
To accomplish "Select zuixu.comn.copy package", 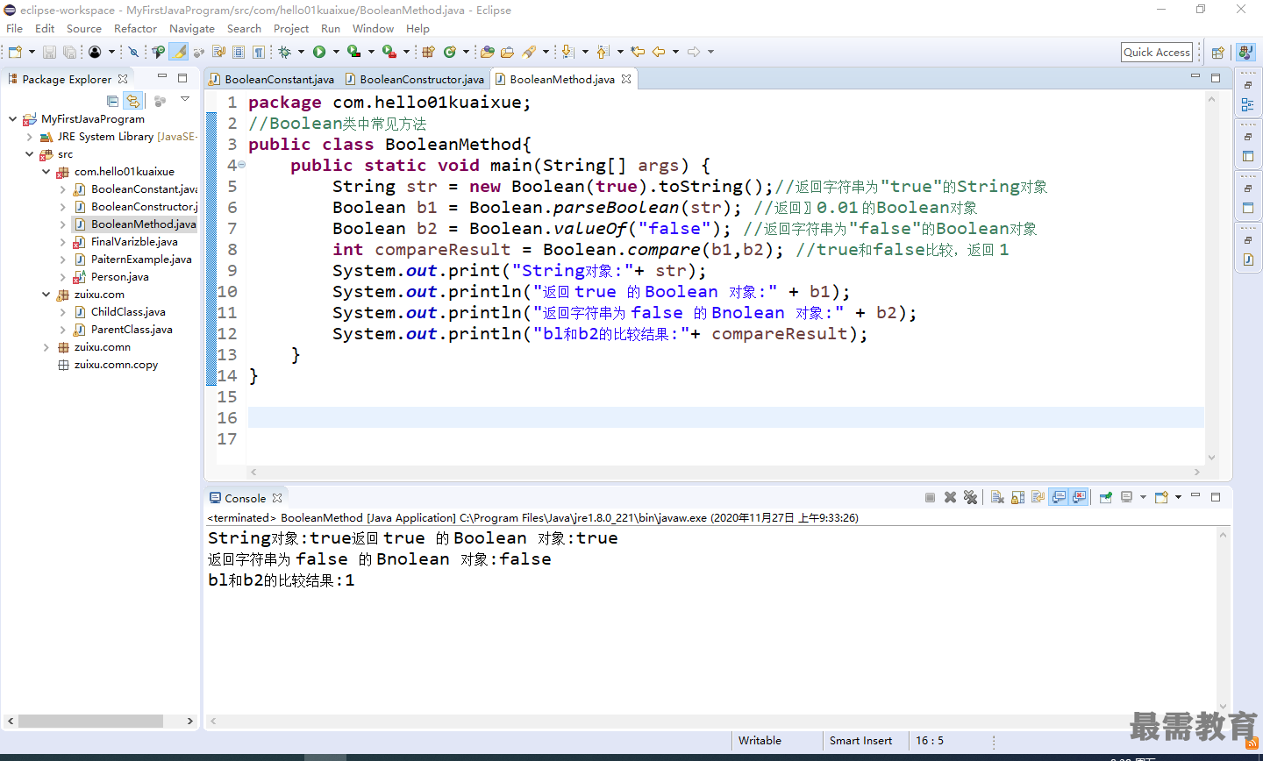I will pyautogui.click(x=116, y=365).
